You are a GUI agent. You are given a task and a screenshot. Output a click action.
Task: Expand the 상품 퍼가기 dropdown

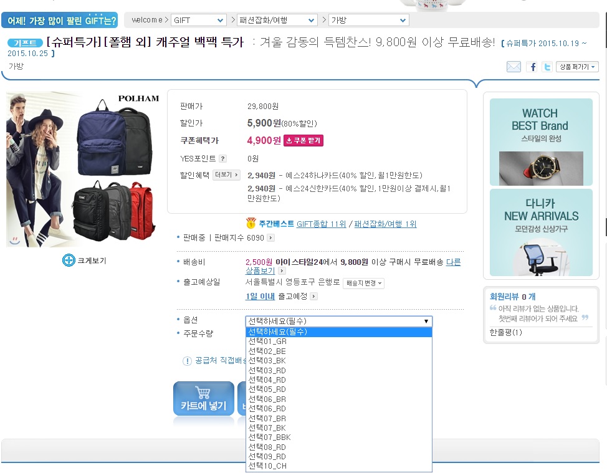pyautogui.click(x=578, y=67)
